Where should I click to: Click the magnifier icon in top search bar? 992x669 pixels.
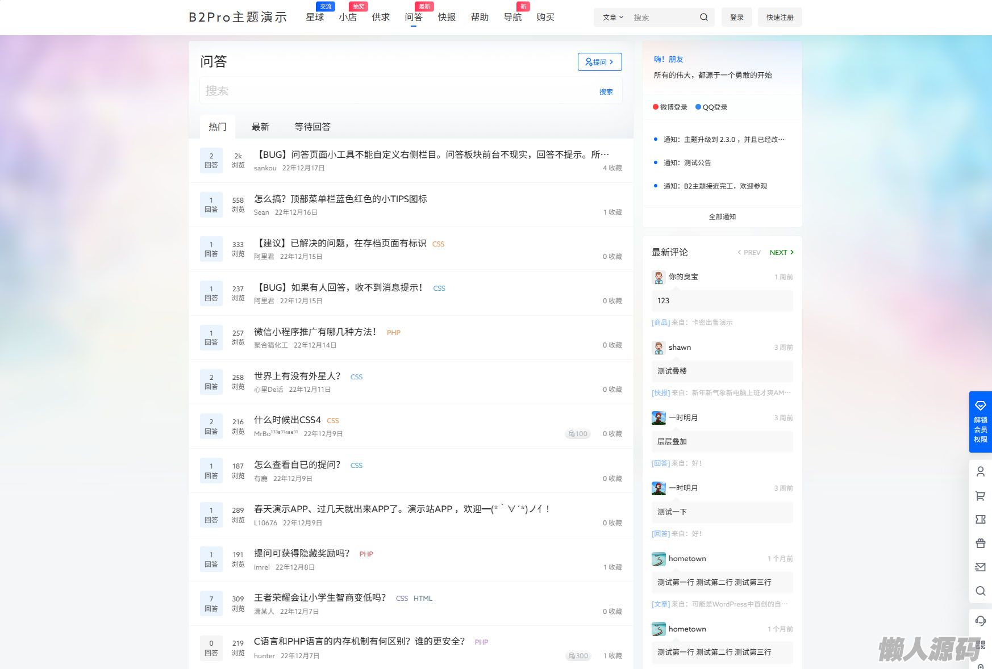pyautogui.click(x=703, y=17)
